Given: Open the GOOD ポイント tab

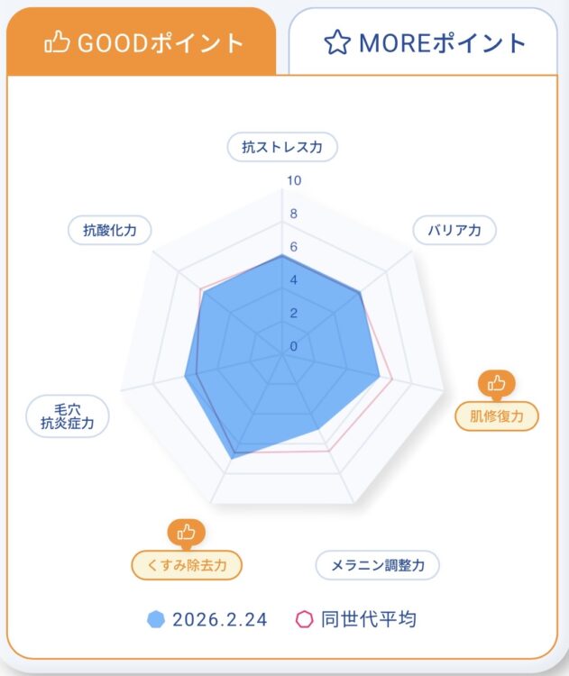Looking at the screenshot, I should click(144, 42).
